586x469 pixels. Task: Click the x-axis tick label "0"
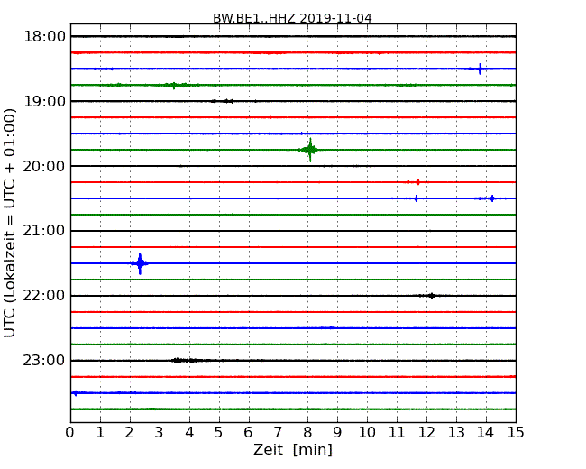click(70, 433)
